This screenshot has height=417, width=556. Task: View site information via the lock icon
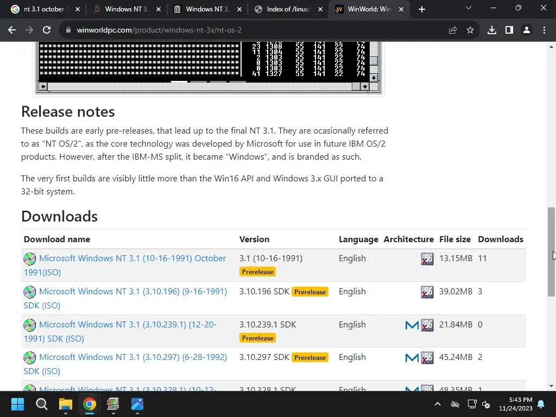[68, 30]
